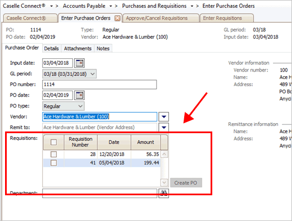Open the Purchase Order subtab

pos(22,48)
